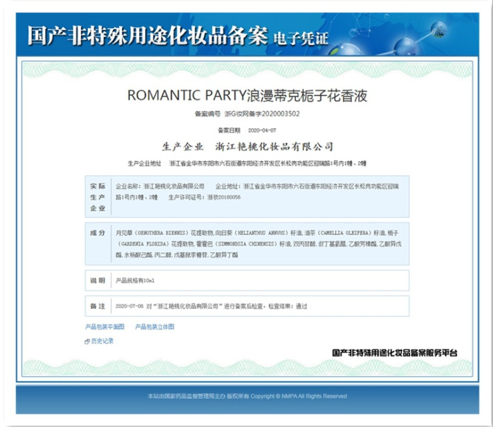Open the 产品包装立体图 link
Screen dimensions: 493x427
pos(155,327)
